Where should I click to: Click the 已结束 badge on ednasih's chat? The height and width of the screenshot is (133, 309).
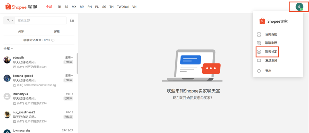click(x=68, y=62)
